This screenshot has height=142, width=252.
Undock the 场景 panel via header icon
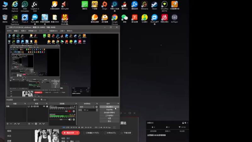25,104
